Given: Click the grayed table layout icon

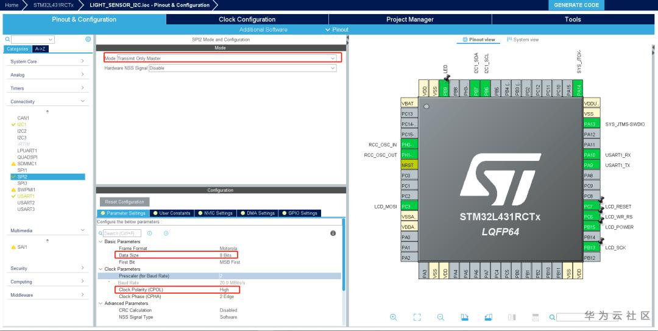Looking at the screenshot, I should point(536,317).
